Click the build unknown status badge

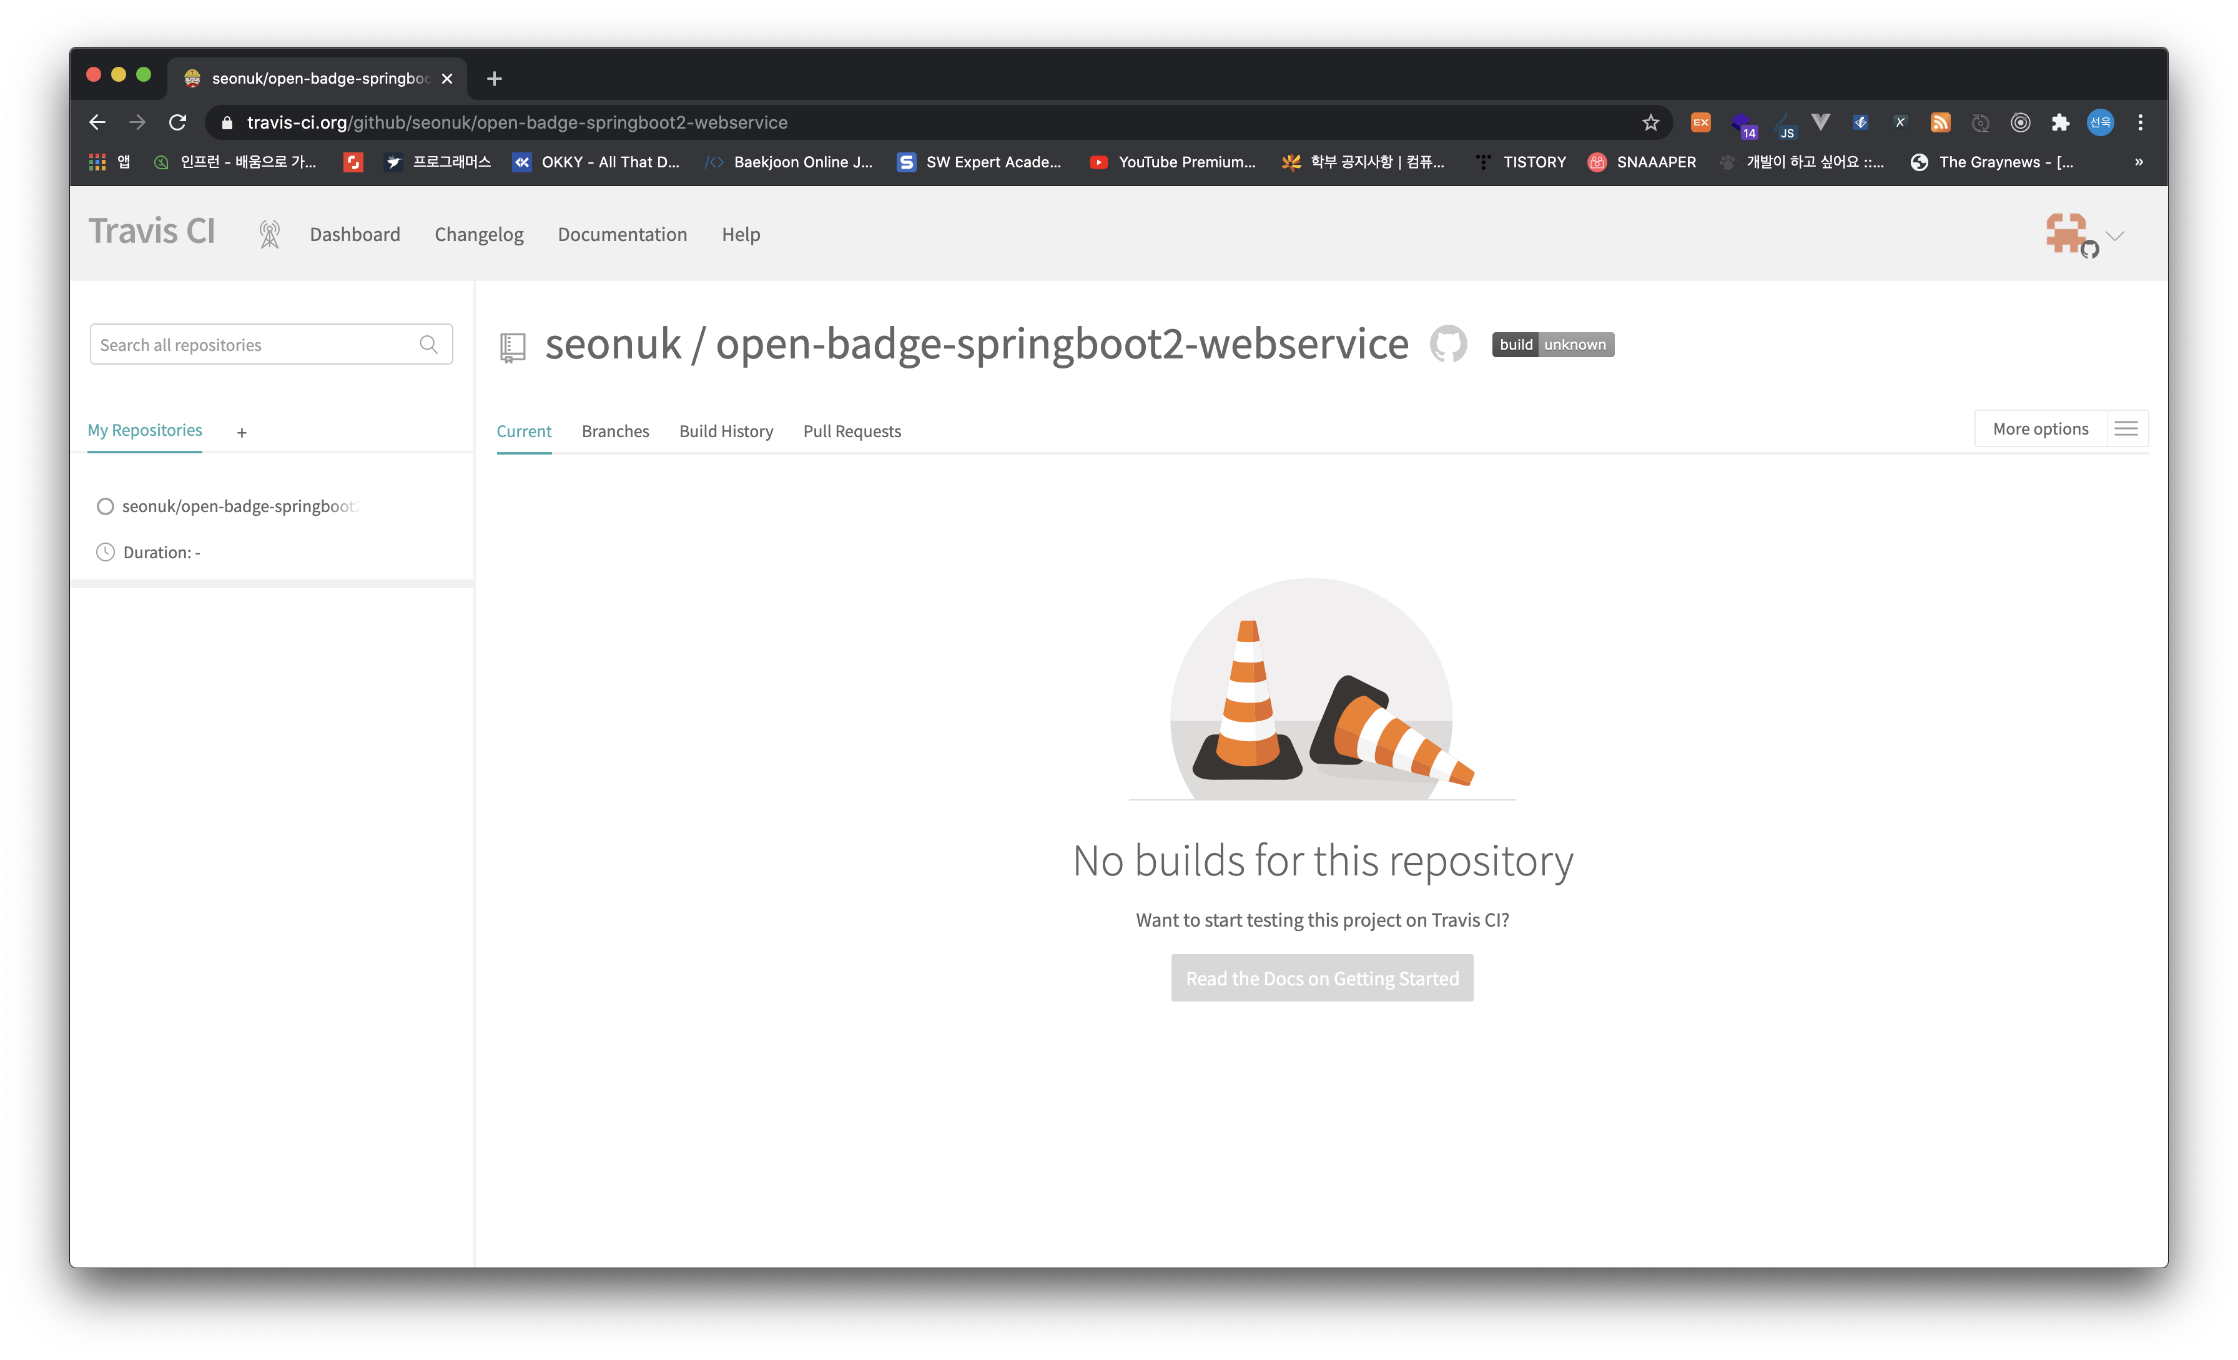pos(1552,344)
